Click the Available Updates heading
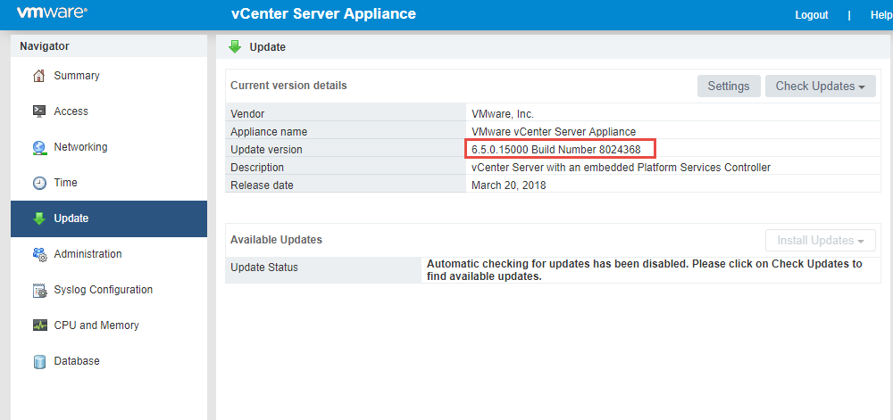Viewport: 893px width, 420px height. [x=276, y=240]
